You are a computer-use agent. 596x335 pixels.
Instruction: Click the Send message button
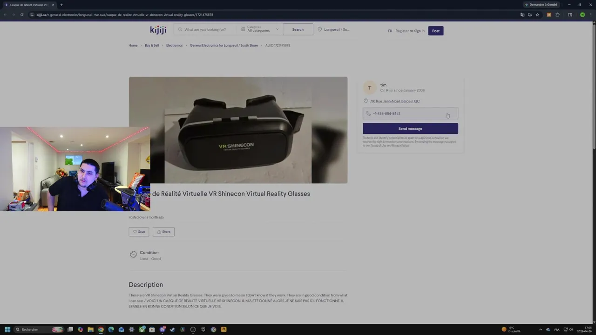click(410, 128)
